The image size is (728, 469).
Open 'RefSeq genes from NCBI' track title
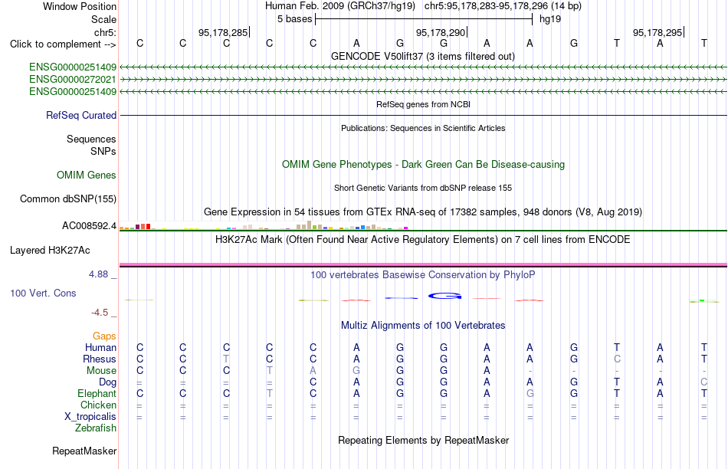[424, 104]
